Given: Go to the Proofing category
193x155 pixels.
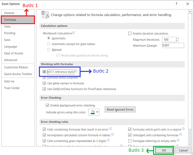Looking at the screenshot, I should coord(18,33).
